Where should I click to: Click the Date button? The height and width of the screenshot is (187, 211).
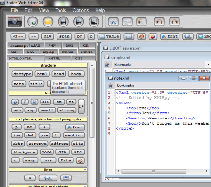[x=66, y=161]
